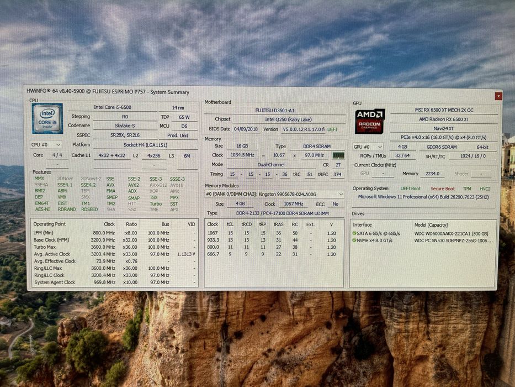Screen dimensions: 515x387
Task: Click the SATA drive green status icon
Action: click(x=354, y=233)
